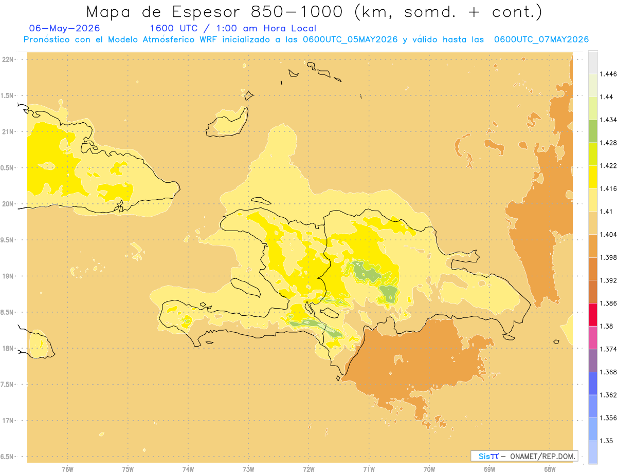Click the 68W longitude tick label
617x476 pixels.
550,469
